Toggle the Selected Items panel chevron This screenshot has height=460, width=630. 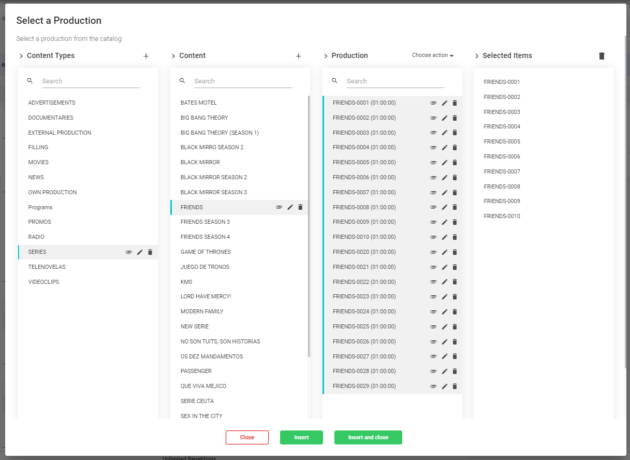point(477,56)
